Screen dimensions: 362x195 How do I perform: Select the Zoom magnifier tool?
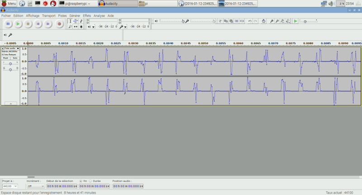pos(70,27)
